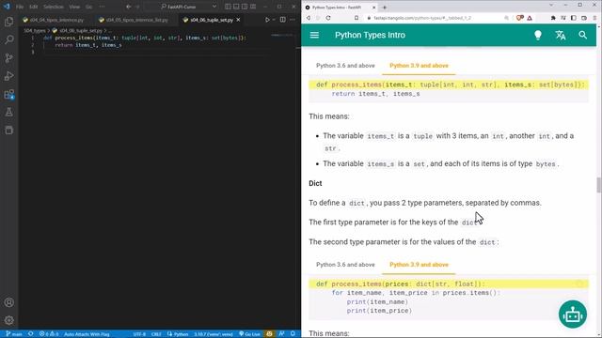Open the Brave Rewards triangle icon
The width and height of the screenshot is (602, 338).
(x=530, y=18)
